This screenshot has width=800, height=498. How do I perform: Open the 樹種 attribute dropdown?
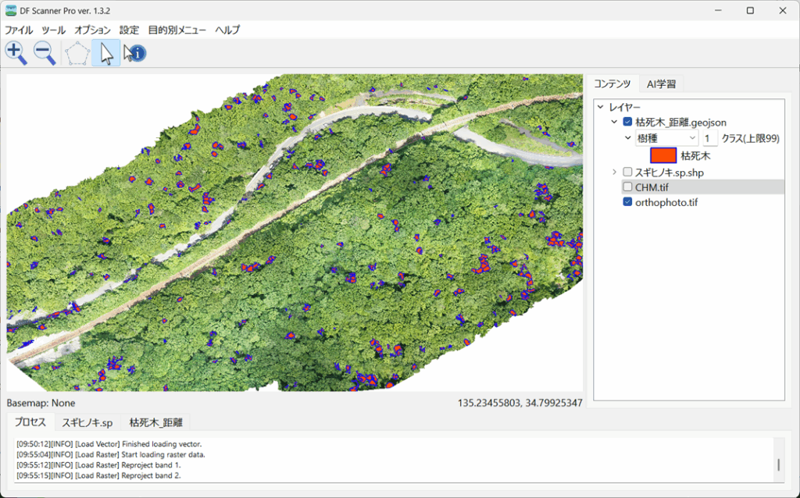click(x=666, y=138)
